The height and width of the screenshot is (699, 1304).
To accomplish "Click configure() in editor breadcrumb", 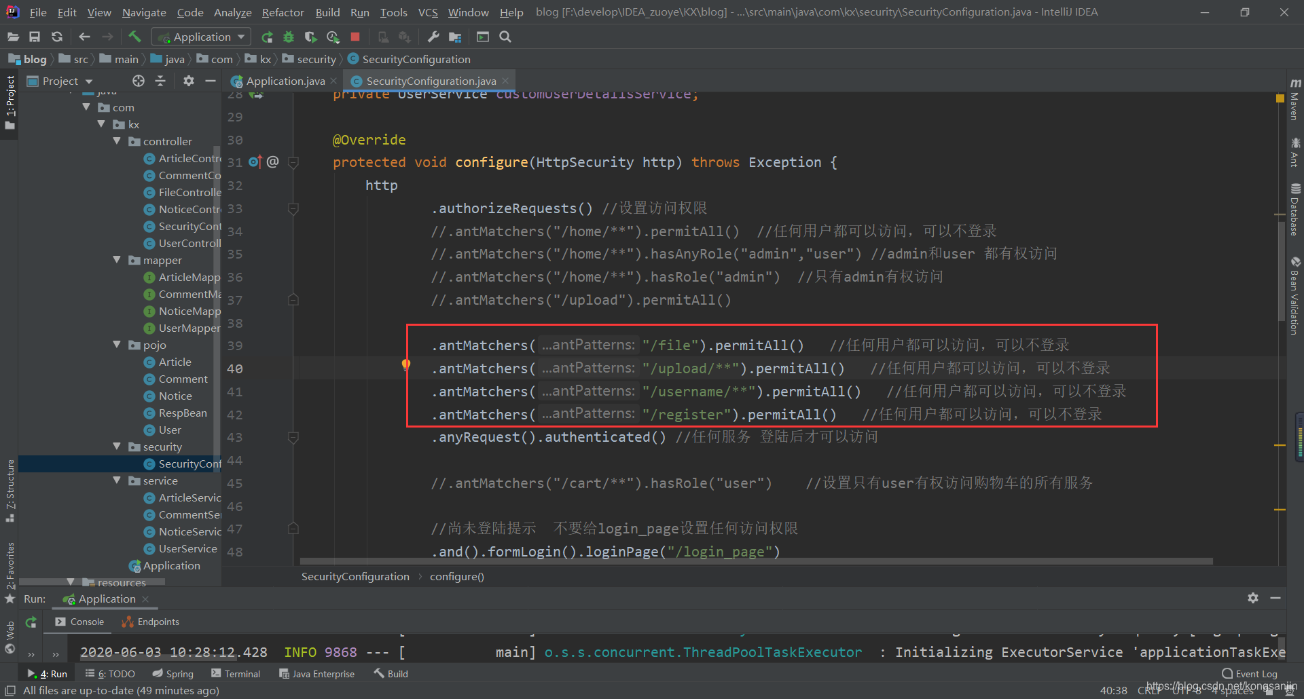I will 457,576.
